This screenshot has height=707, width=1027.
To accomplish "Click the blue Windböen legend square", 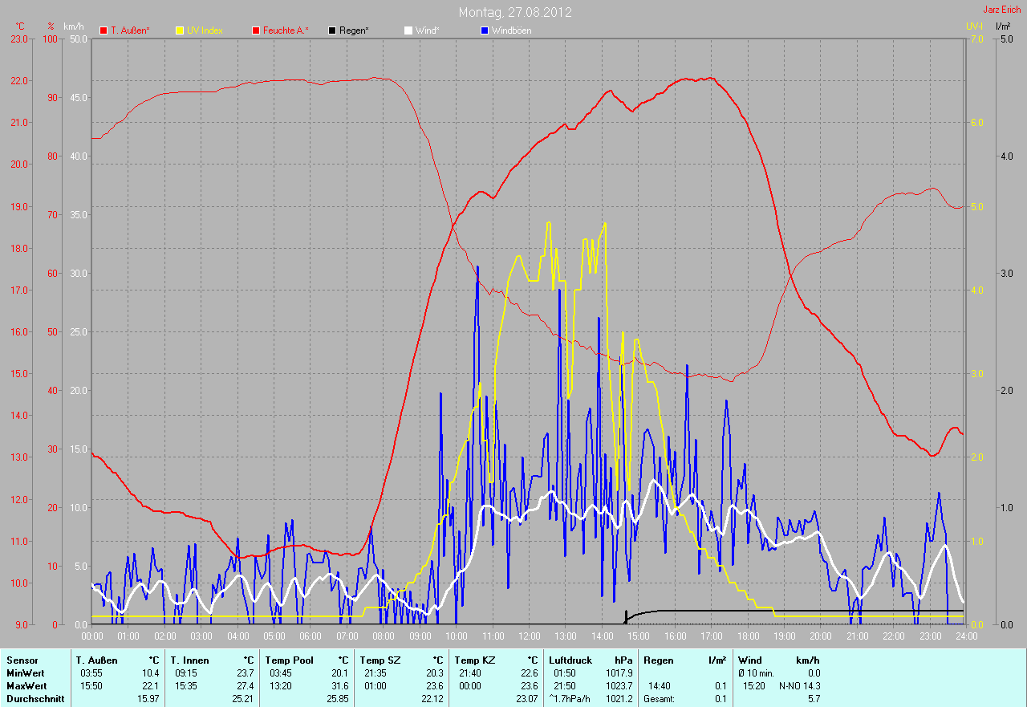I will [x=484, y=30].
